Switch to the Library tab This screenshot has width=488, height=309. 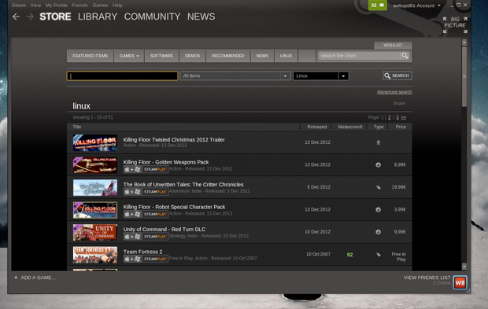pyautogui.click(x=98, y=17)
